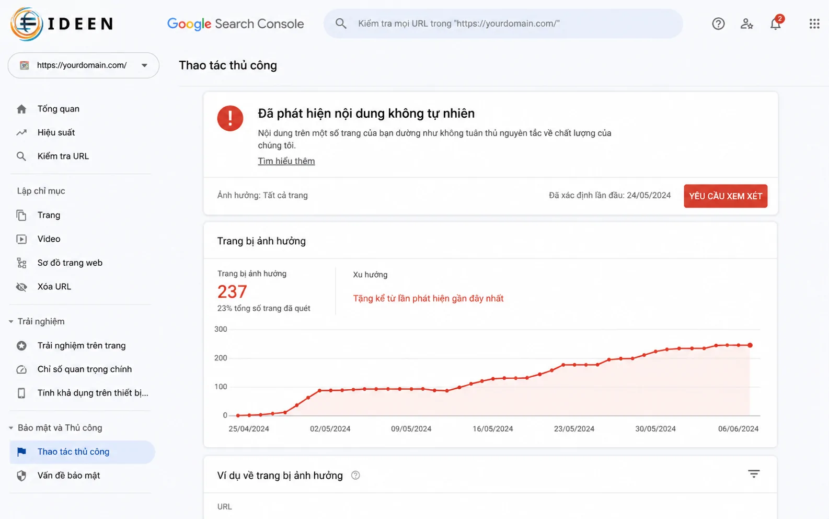Viewport: 829px width, 519px height.
Task: Open the Hiệu suất report
Action: click(56, 132)
